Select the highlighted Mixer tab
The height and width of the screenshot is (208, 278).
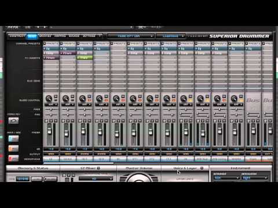(x=32, y=36)
